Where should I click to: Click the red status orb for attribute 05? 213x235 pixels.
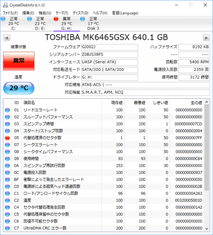pyautogui.click(x=8, y=138)
